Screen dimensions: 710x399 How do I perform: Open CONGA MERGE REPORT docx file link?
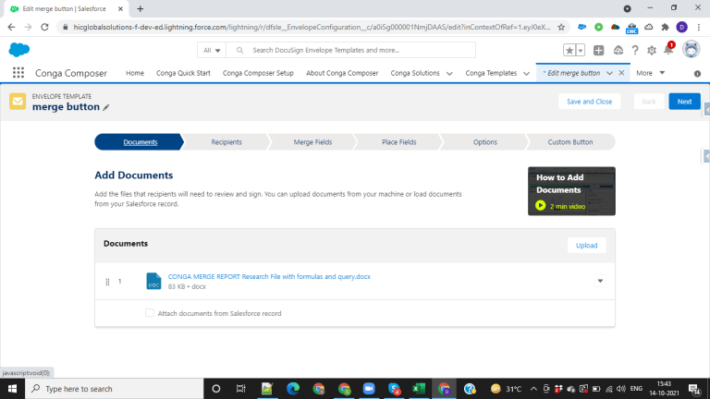(269, 276)
